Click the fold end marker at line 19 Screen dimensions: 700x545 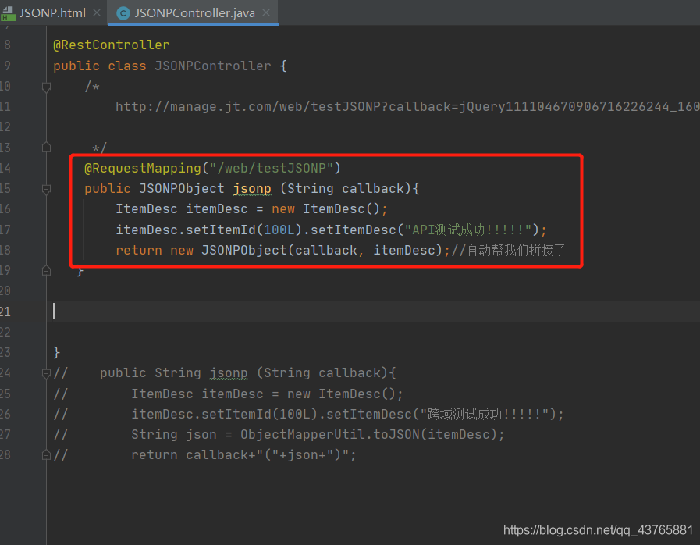pyautogui.click(x=46, y=271)
